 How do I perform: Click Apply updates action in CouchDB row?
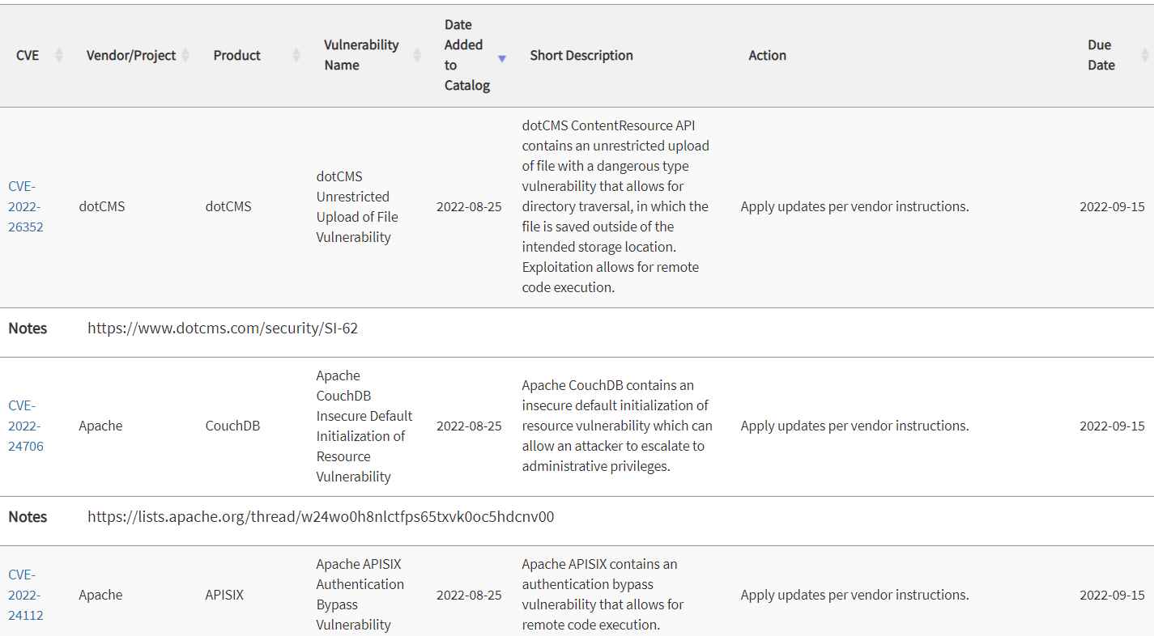[854, 426]
